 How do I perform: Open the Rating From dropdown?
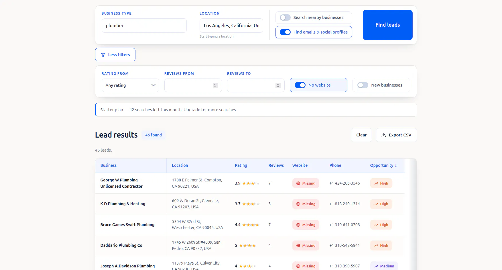(130, 85)
